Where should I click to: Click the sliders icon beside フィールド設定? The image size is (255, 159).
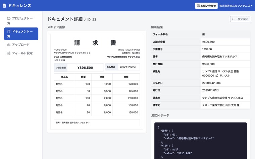click(x=9, y=53)
